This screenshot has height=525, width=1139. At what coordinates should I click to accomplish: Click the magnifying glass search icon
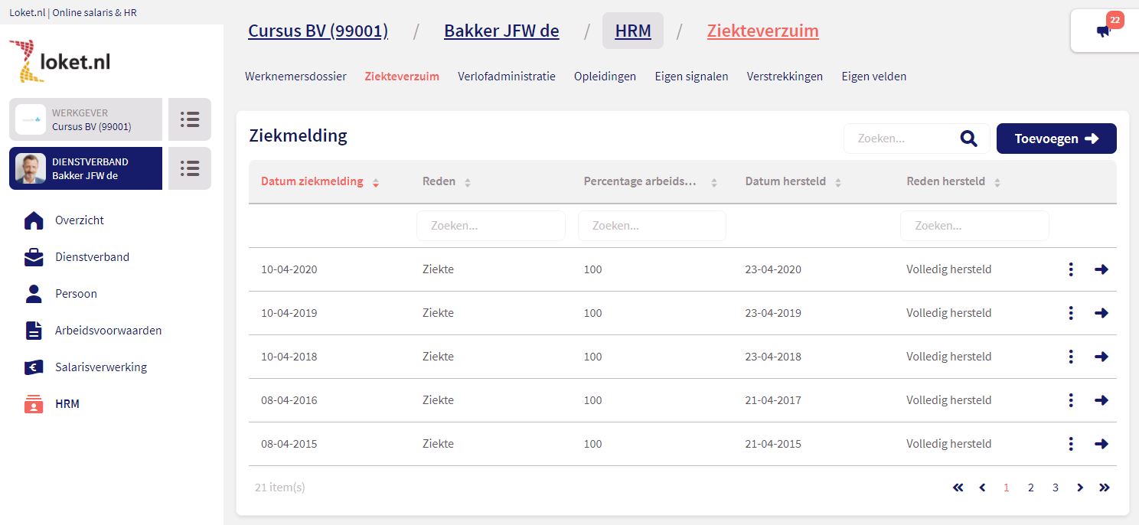tap(968, 139)
